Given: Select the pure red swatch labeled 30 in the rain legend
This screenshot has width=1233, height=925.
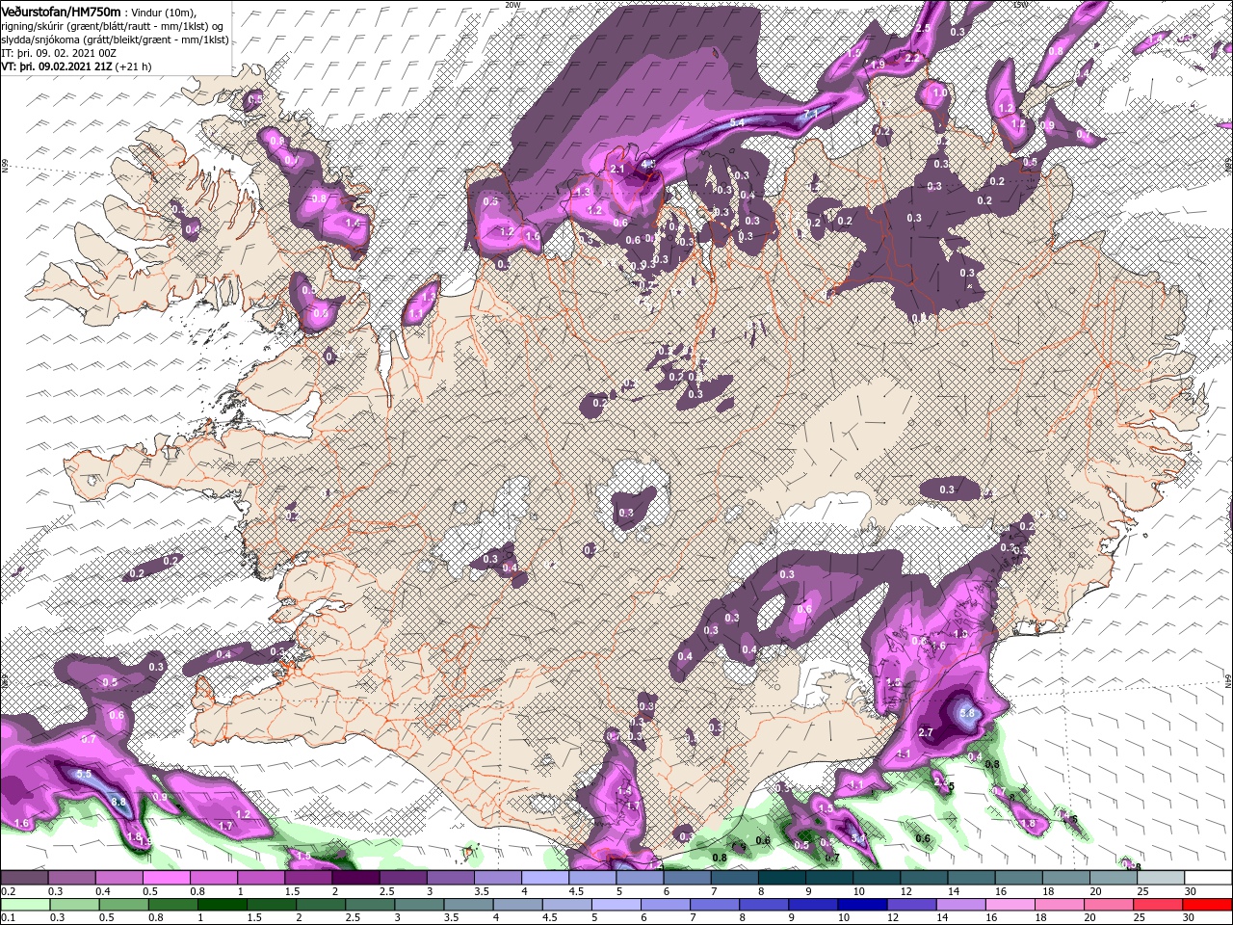Looking at the screenshot, I should tap(1208, 905).
